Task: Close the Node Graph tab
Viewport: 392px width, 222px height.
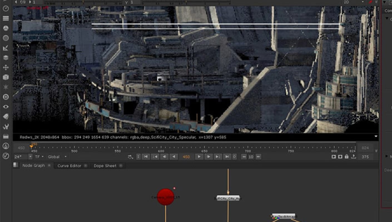Action: click(x=49, y=165)
